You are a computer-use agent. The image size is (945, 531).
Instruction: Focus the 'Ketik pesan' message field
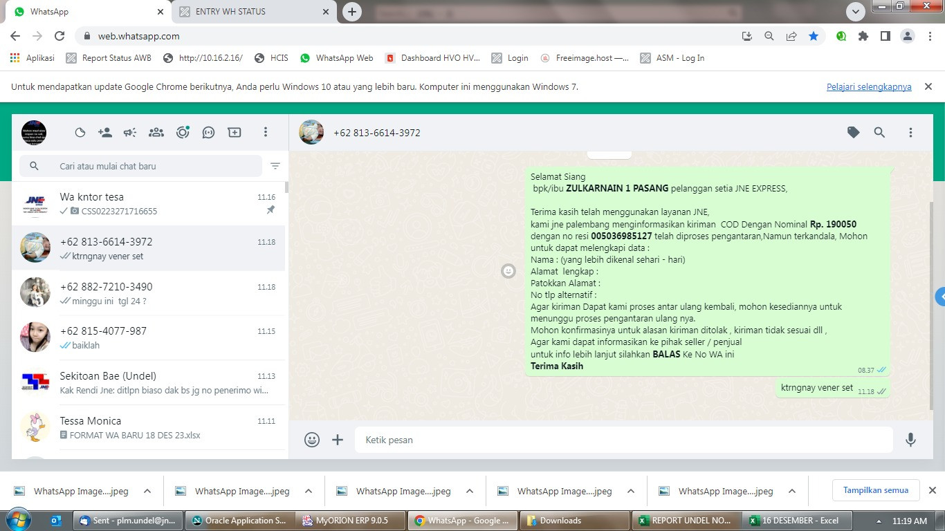pos(624,440)
